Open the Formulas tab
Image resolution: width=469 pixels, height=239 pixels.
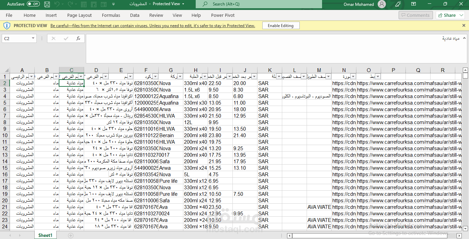[x=111, y=15]
